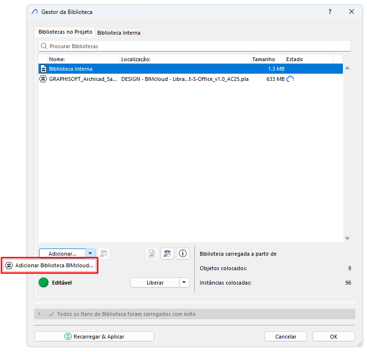Click the remove library icon beside Adicionar
367x352 pixels.
pos(104,254)
